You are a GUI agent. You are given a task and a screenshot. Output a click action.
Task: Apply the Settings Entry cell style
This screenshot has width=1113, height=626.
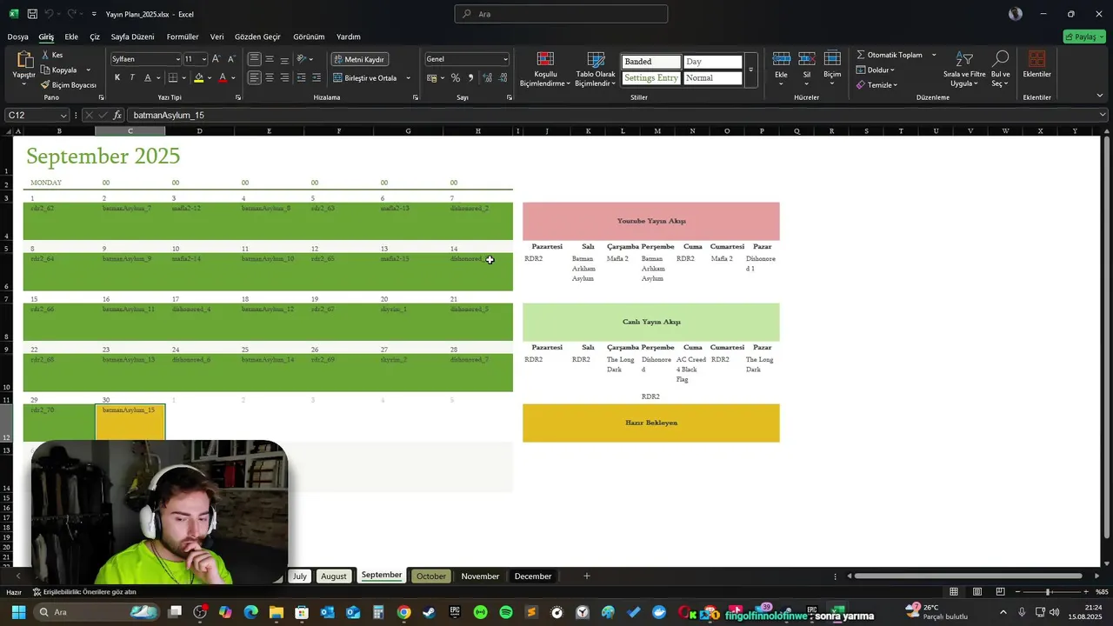(x=650, y=78)
